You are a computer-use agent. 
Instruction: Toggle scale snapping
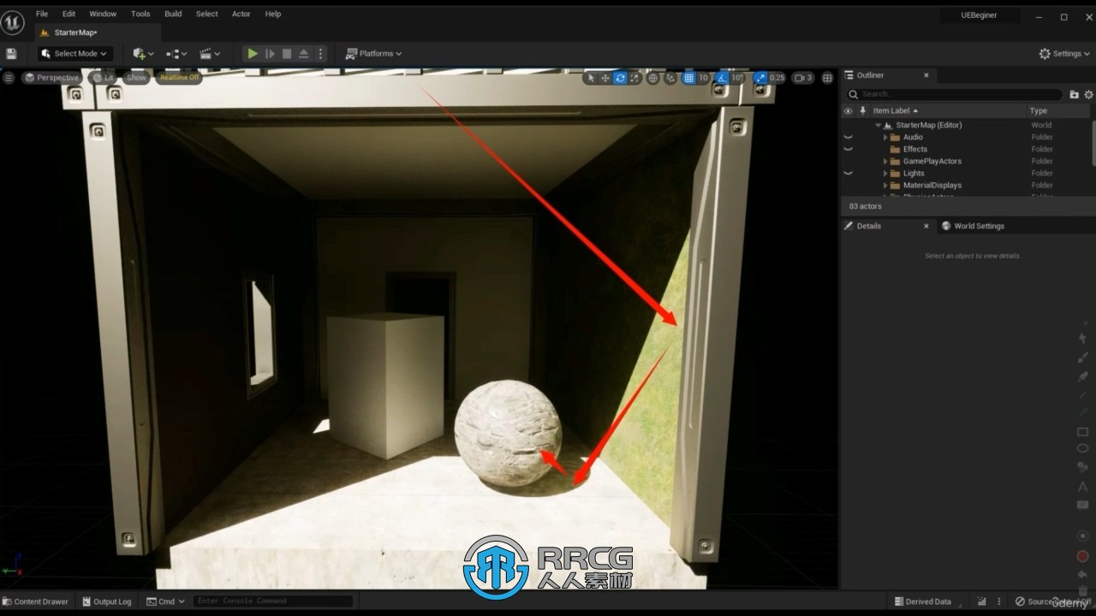click(759, 78)
